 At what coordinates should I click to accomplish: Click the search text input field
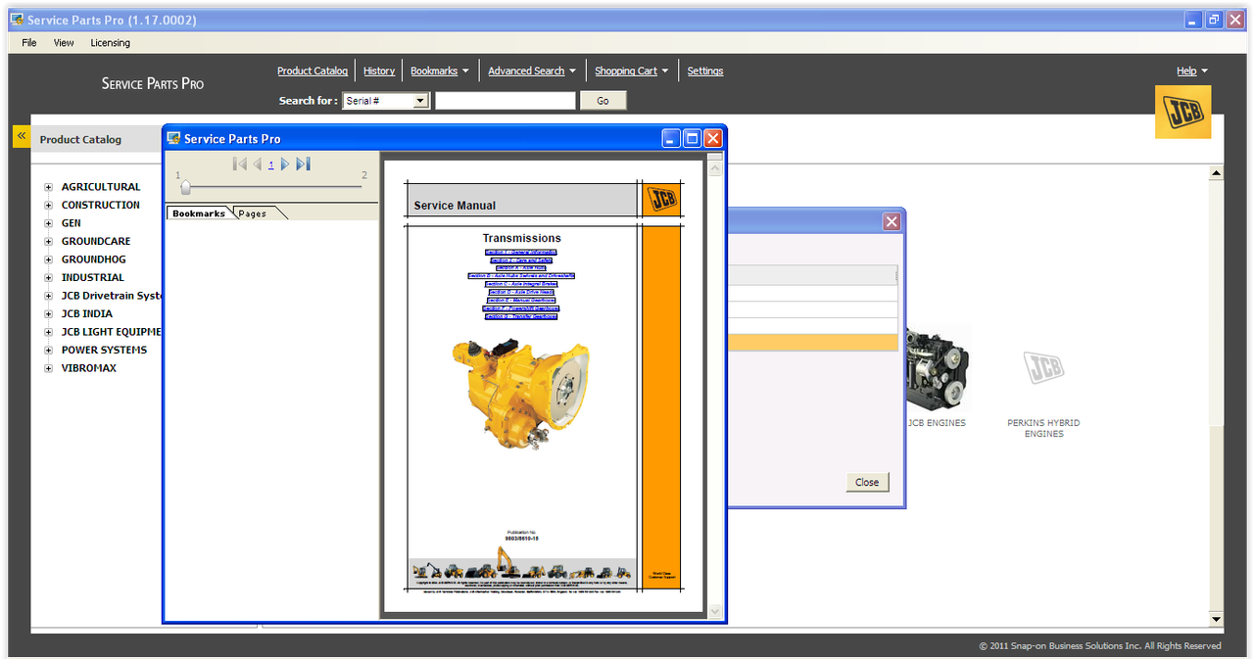point(506,101)
